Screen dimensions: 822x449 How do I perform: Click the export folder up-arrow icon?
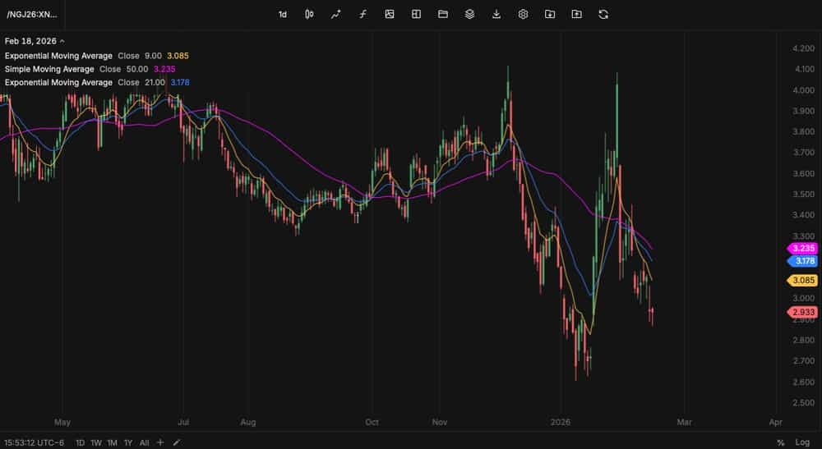click(x=577, y=14)
